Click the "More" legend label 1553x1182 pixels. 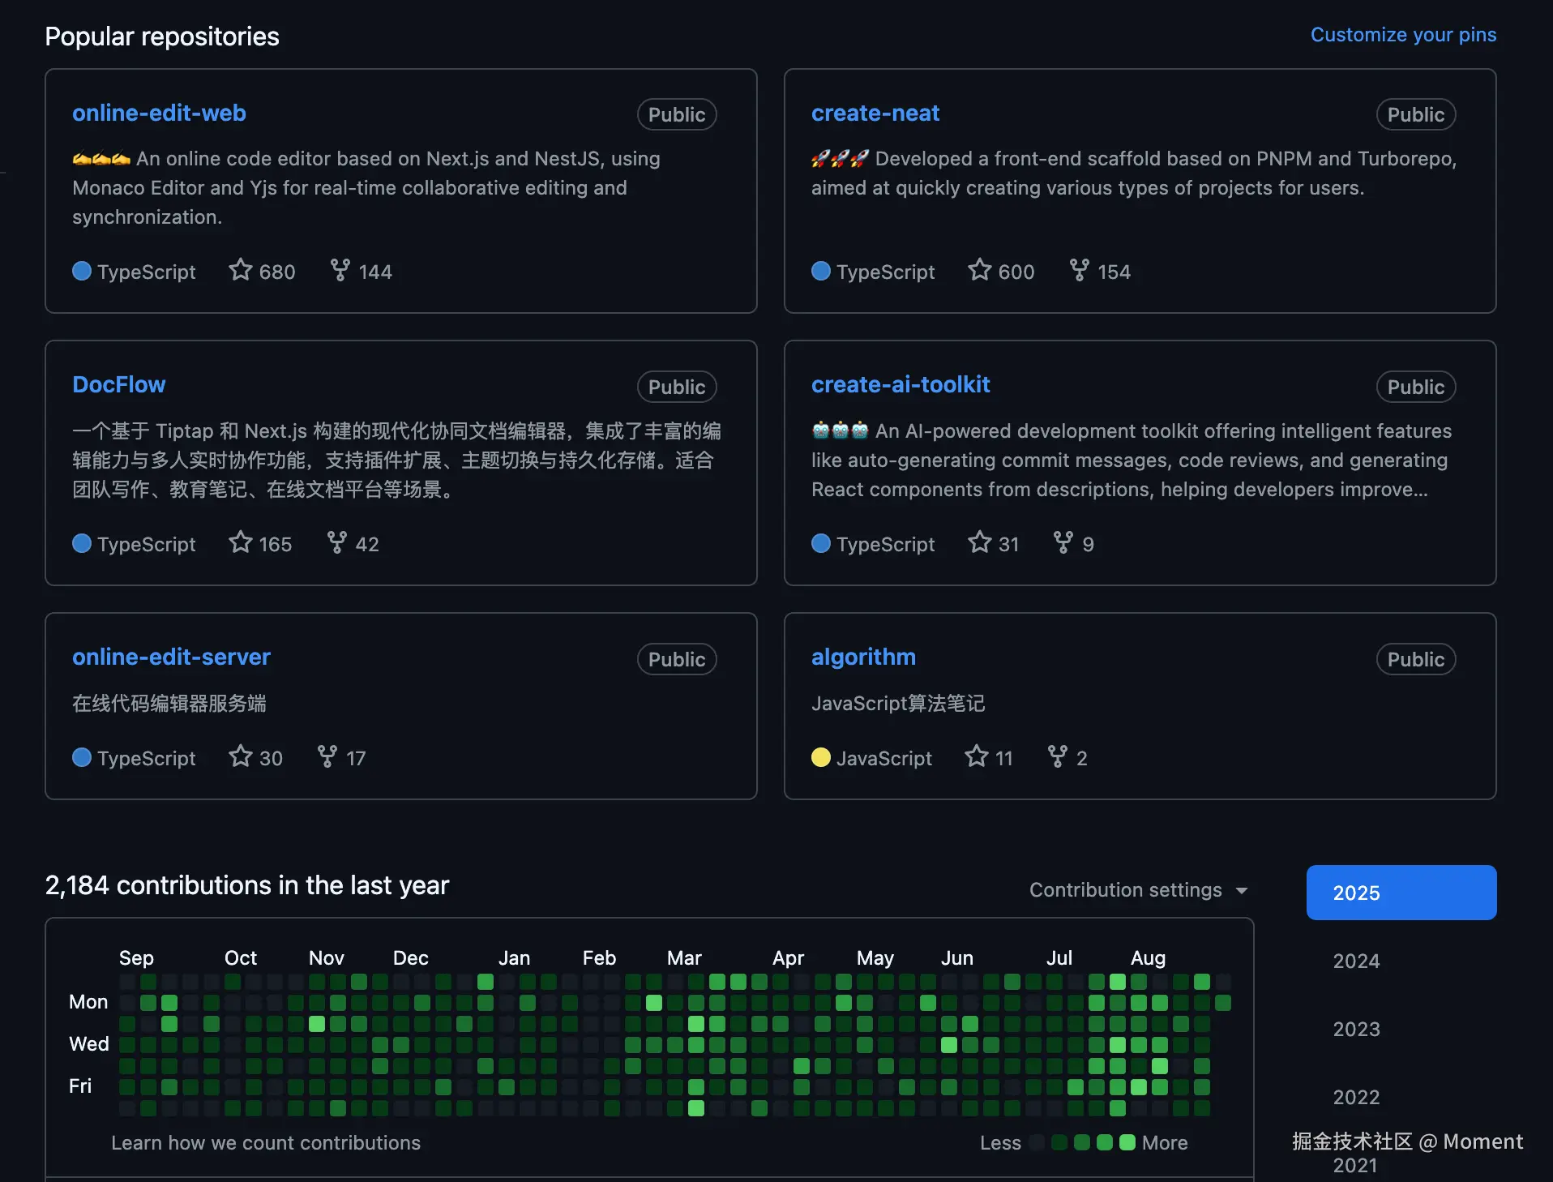click(1165, 1142)
